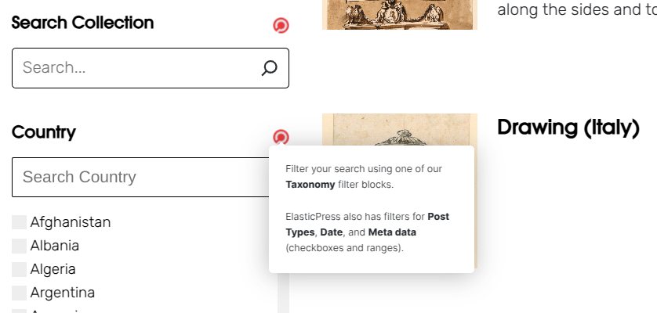Open the top drawing thumbnail image
657x313 pixels.
pos(400,15)
